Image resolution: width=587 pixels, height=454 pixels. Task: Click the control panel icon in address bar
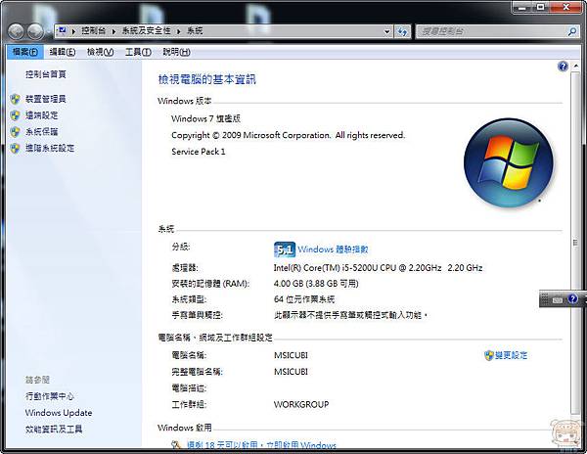click(63, 30)
